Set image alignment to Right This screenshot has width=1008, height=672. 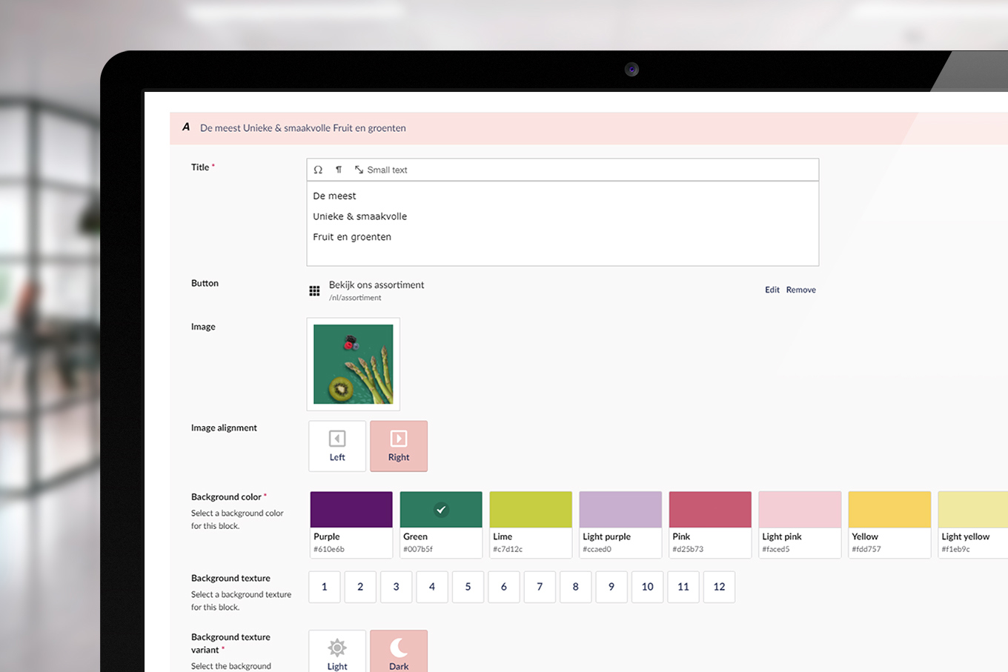(399, 446)
